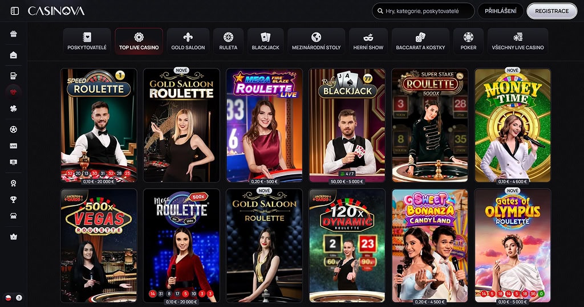Select the Poker category
Image resolution: width=584 pixels, height=307 pixels.
[469, 42]
